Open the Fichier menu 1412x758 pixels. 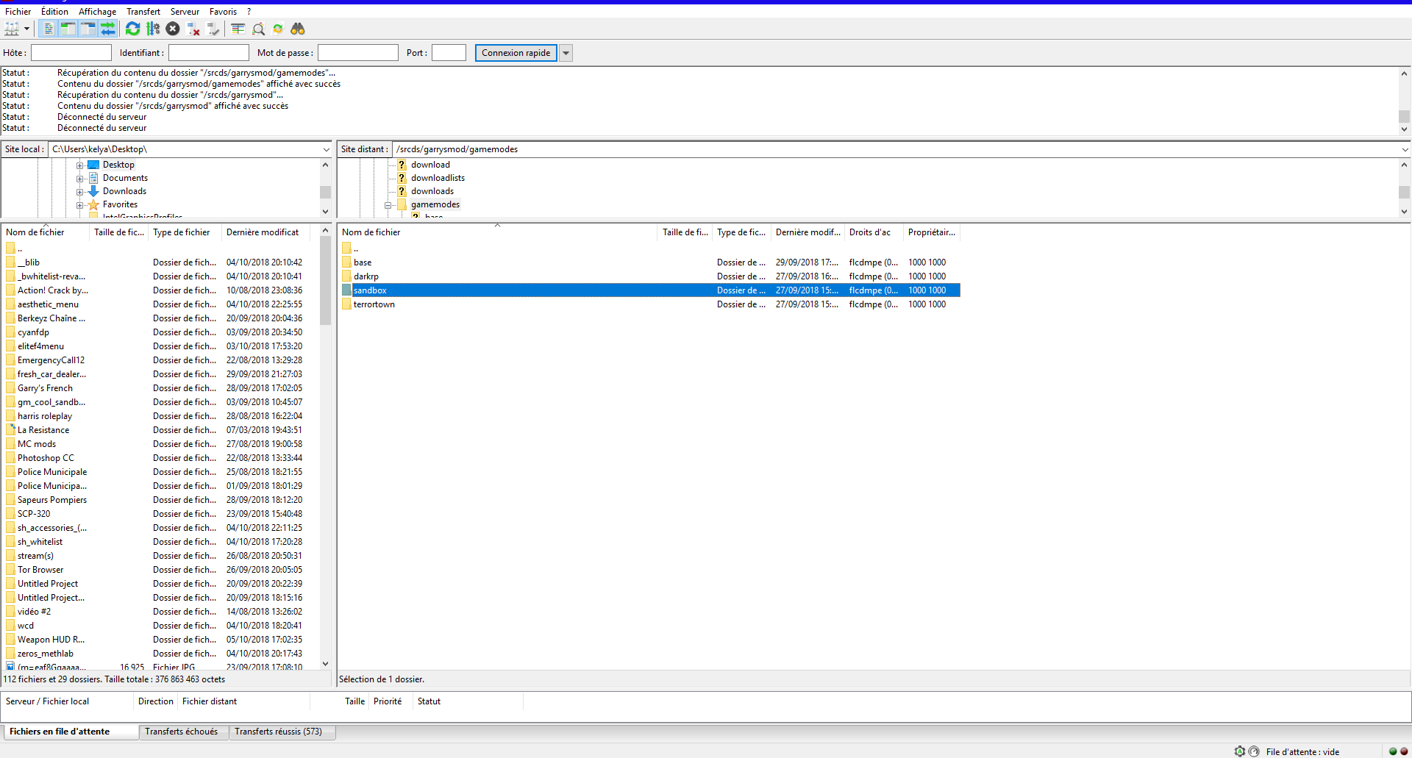(18, 12)
